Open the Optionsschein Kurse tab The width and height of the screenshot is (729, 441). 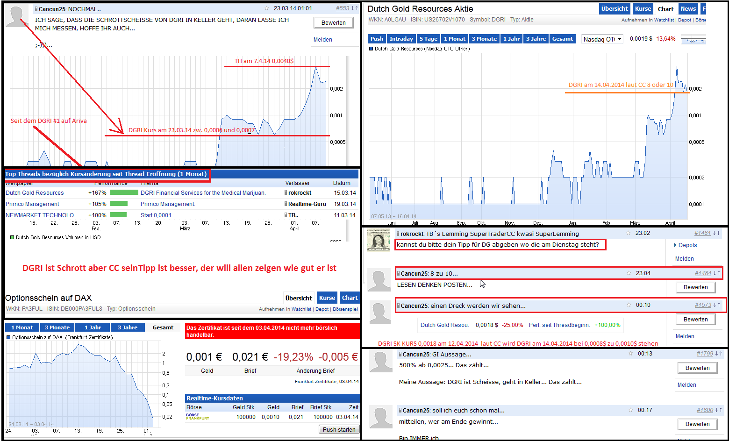pos(327,298)
